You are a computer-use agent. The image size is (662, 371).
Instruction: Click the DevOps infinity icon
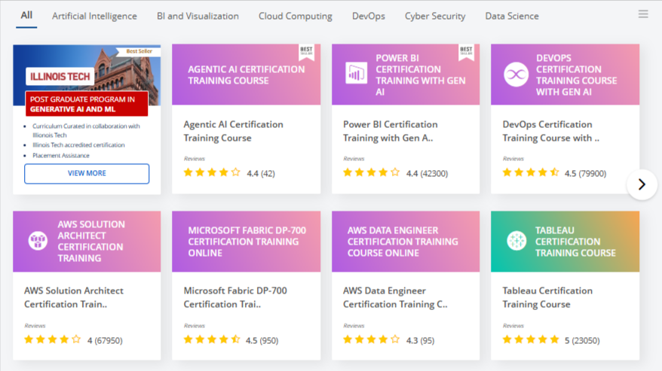pos(516,75)
